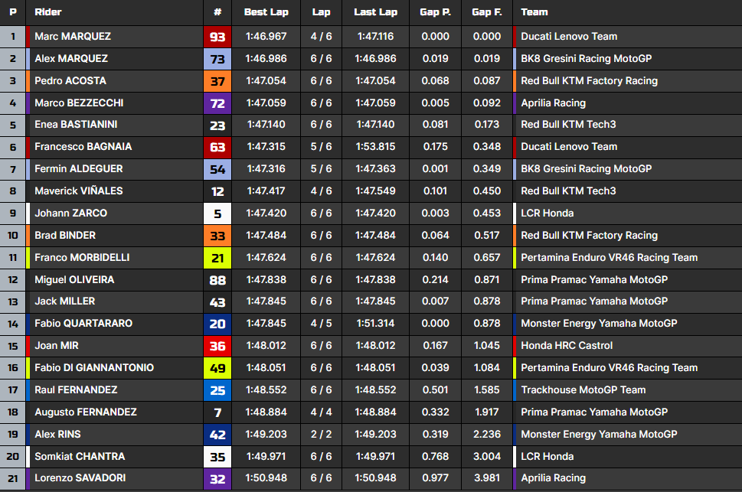
Task: Click Joan Mir's red number 36 swatch
Action: pos(217,346)
